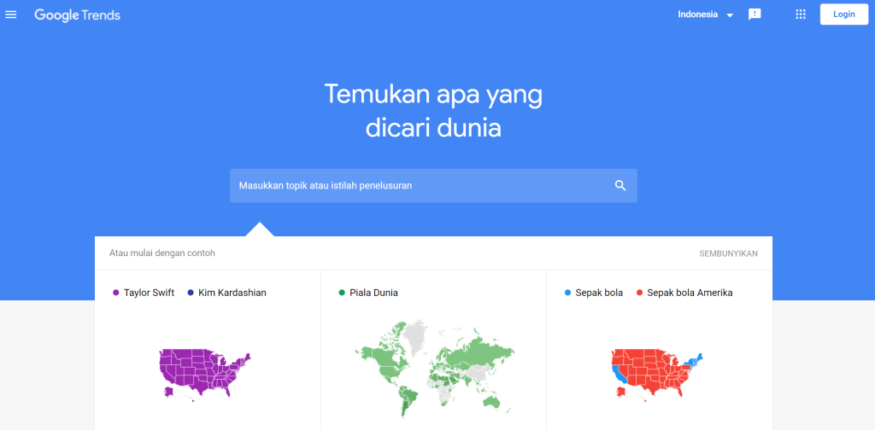The width and height of the screenshot is (875, 430).
Task: Click the magnifier search icon
Action: coord(620,185)
